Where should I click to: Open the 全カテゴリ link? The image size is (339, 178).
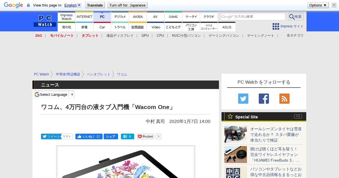tap(295, 35)
